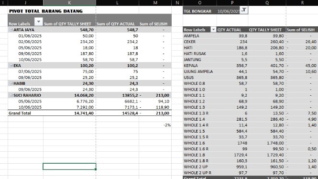Select column M header
The image size is (318, 179).
pyautogui.click(x=155, y=3)
